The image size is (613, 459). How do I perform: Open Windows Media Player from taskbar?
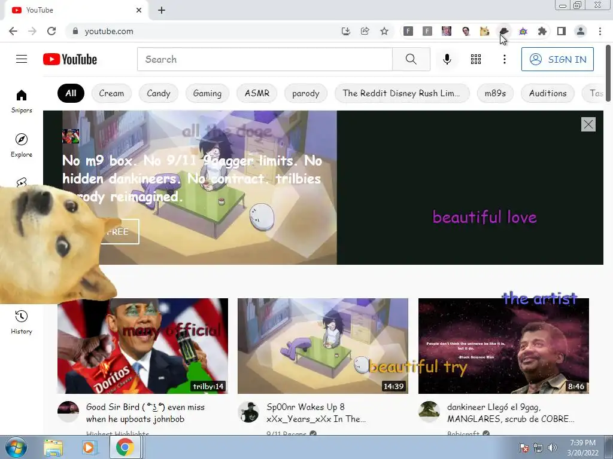tap(89, 448)
